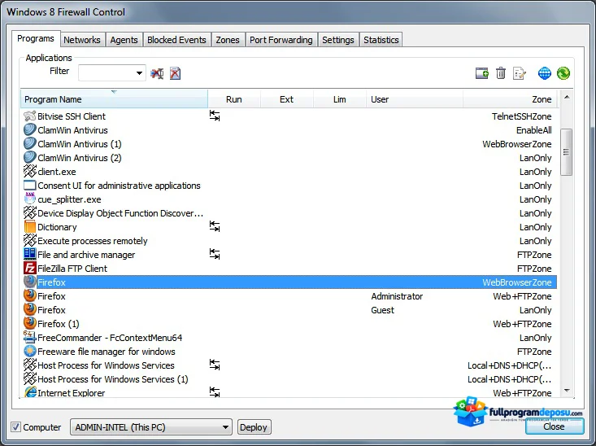596x446 pixels.
Task: Click the Guest user cell
Action: [382, 310]
